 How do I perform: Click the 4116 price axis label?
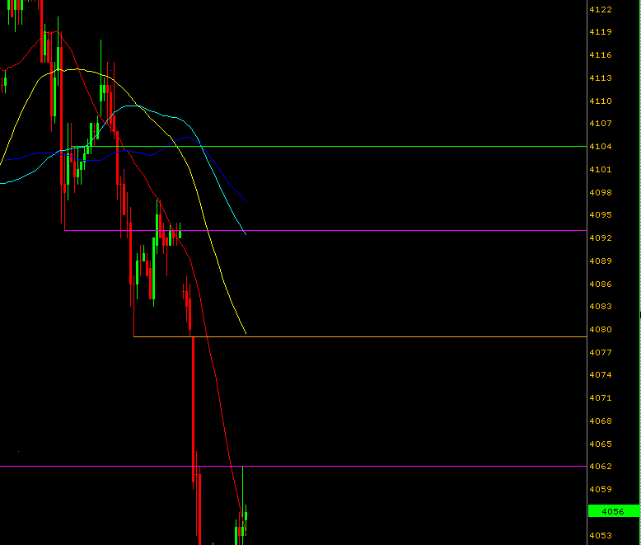pos(601,54)
